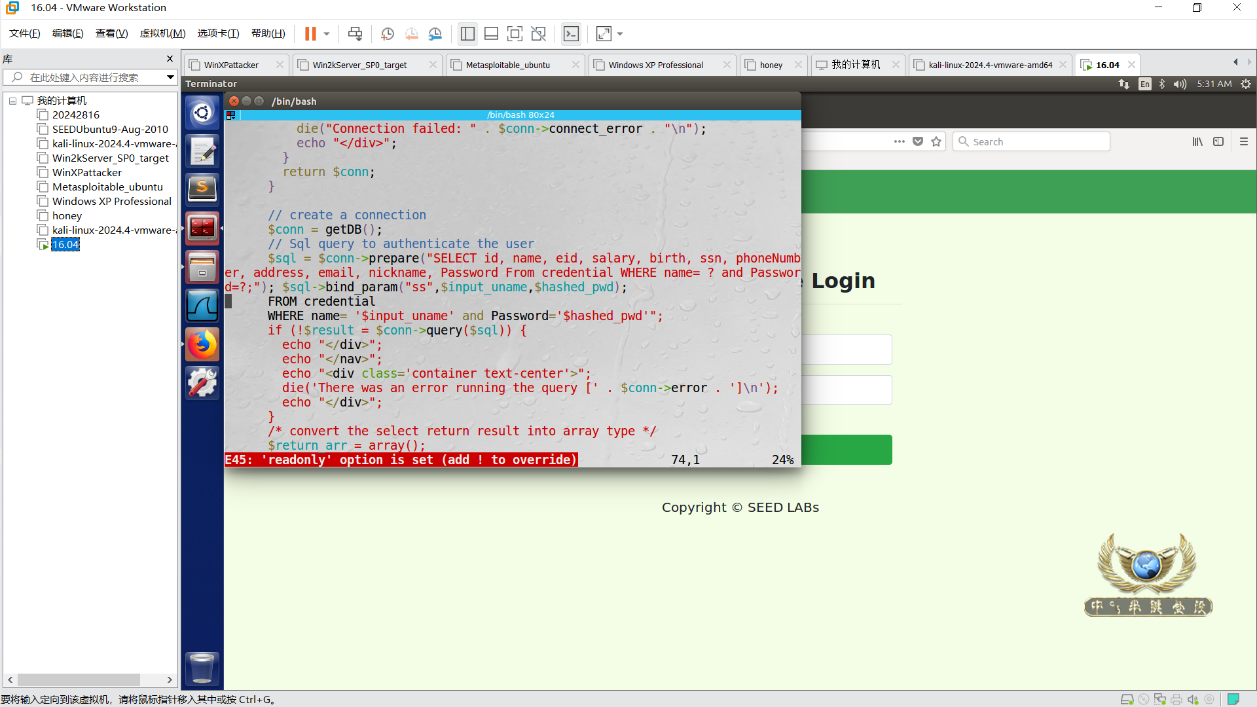Open Wireshark from the Ubuntu launcher
This screenshot has width=1257, height=707.
pyautogui.click(x=202, y=306)
